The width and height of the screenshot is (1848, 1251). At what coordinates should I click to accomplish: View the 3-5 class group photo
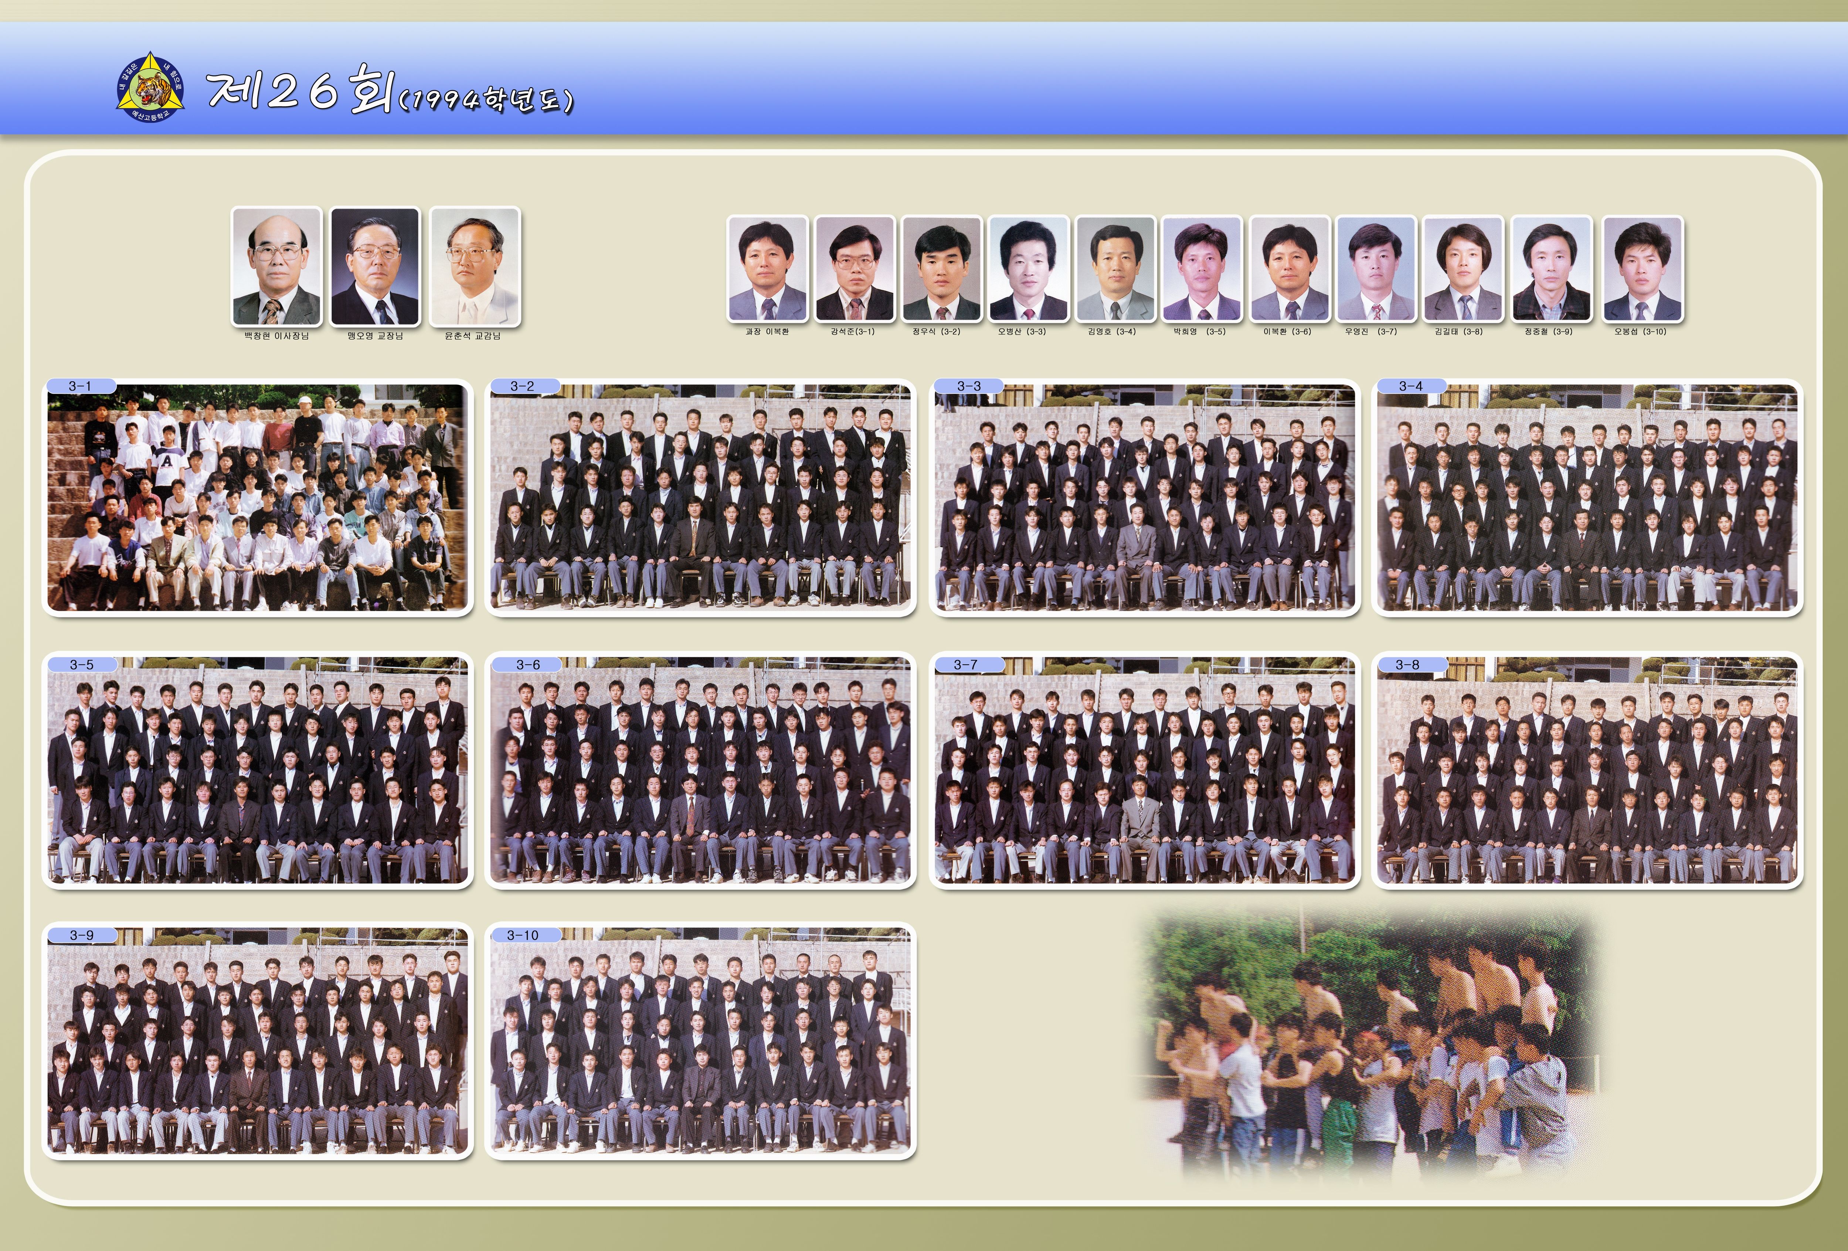(x=257, y=770)
